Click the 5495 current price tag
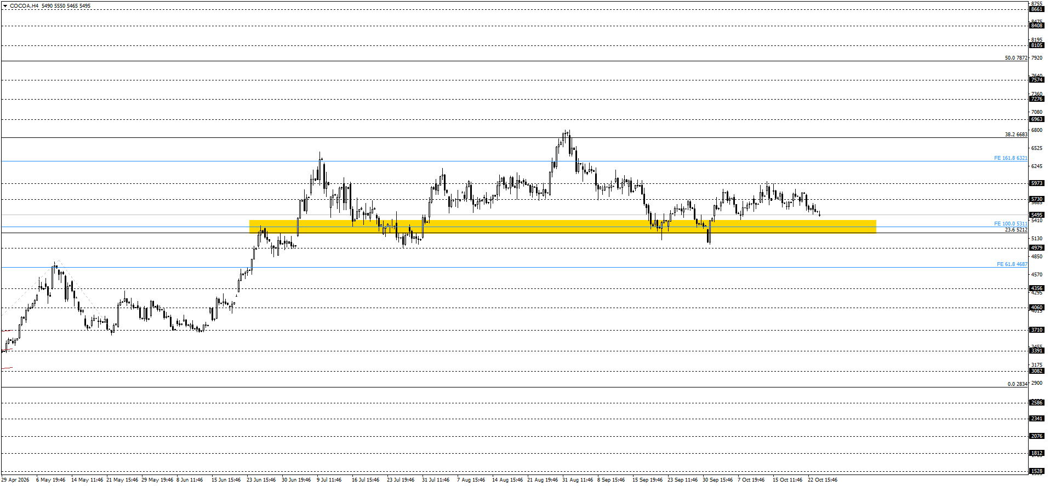Image resolution: width=1050 pixels, height=486 pixels. click(1037, 215)
